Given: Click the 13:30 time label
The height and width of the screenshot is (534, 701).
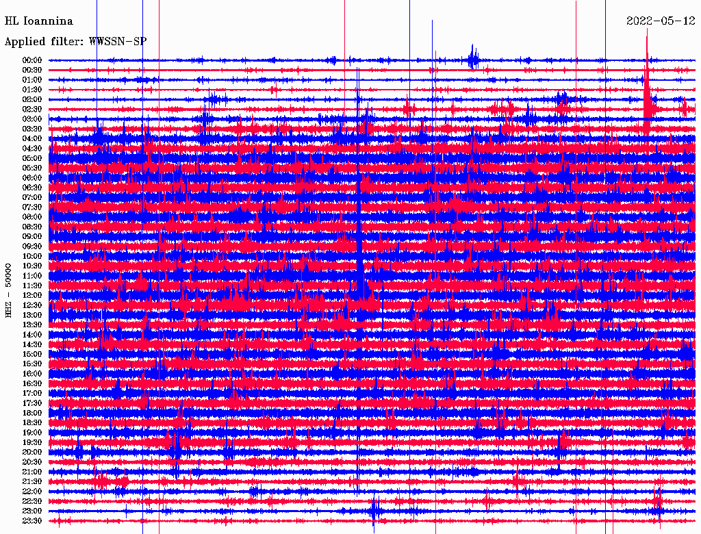Looking at the screenshot, I should click(x=32, y=325).
